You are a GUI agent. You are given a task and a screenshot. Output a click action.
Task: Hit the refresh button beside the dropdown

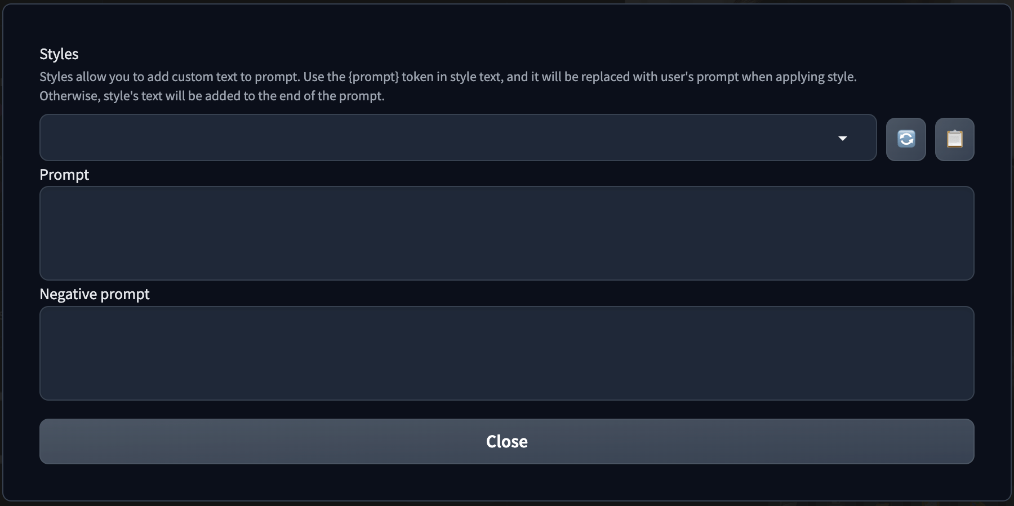(906, 139)
